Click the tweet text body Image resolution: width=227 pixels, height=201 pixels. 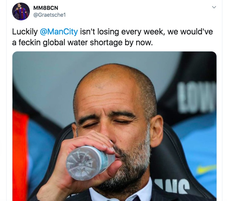point(85,37)
